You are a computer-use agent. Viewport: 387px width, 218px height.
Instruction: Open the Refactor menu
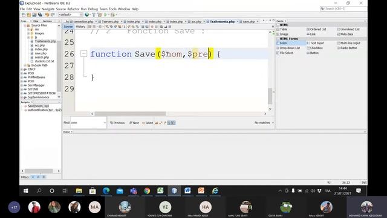(x=73, y=9)
